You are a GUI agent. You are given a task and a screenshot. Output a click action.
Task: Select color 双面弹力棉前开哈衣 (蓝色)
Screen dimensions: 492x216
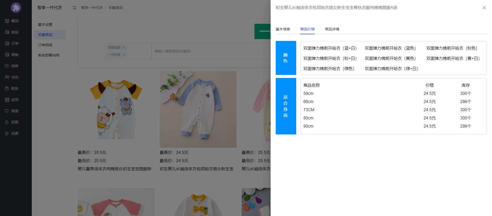tap(390, 48)
